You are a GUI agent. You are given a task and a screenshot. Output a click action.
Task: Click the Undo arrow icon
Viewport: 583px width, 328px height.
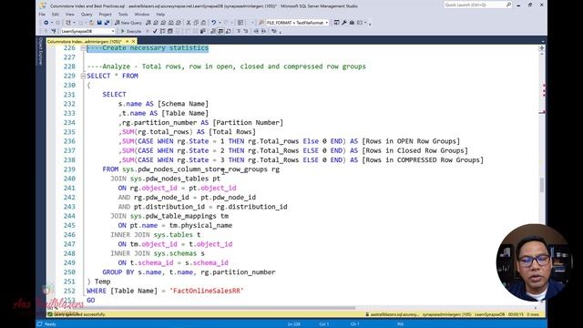pos(214,23)
